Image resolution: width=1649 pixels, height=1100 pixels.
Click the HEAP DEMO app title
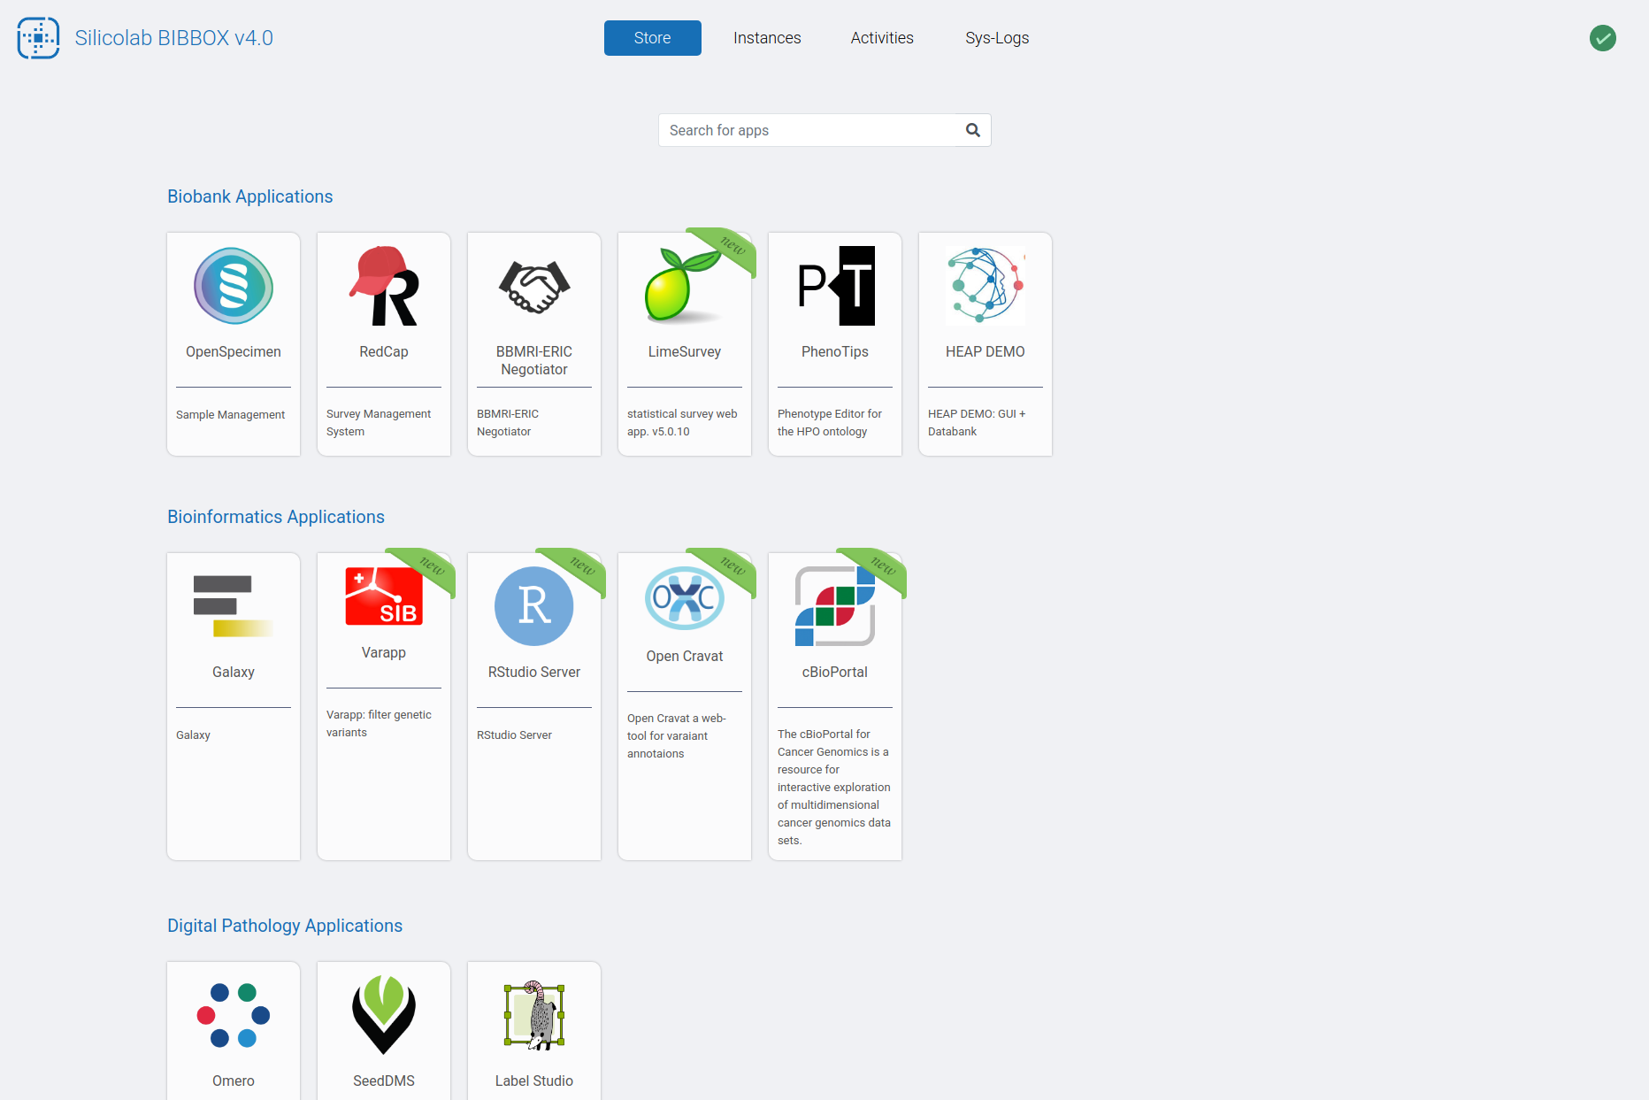click(986, 351)
